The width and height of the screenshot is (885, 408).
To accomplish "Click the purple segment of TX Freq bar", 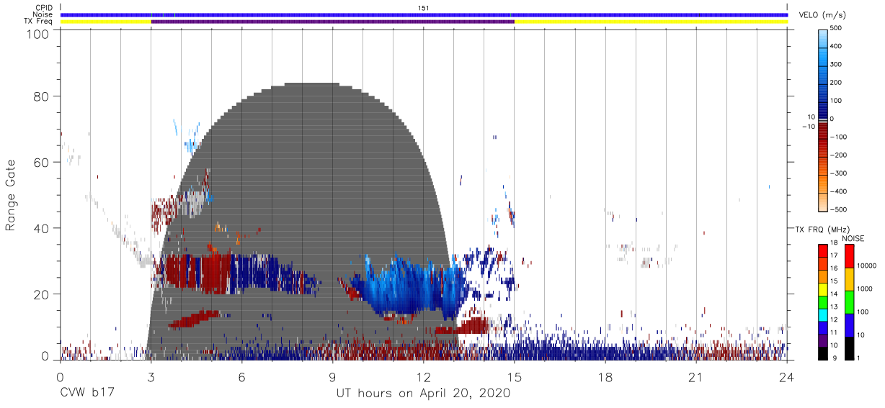I will coord(332,22).
